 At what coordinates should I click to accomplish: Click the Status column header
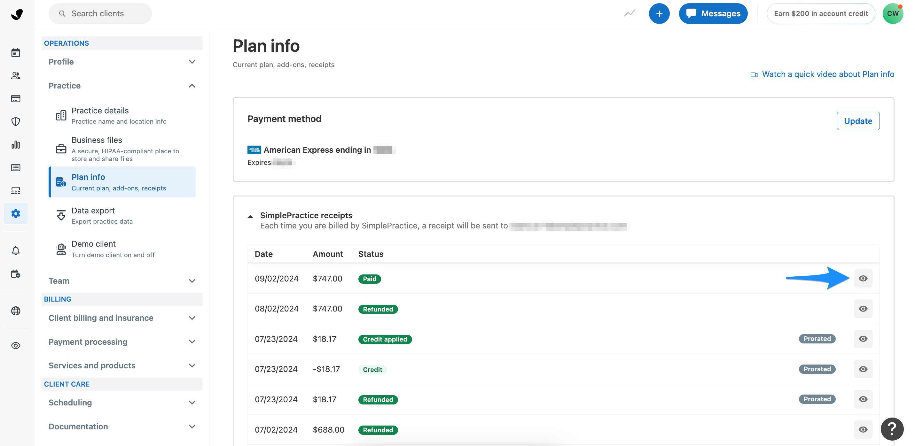371,254
